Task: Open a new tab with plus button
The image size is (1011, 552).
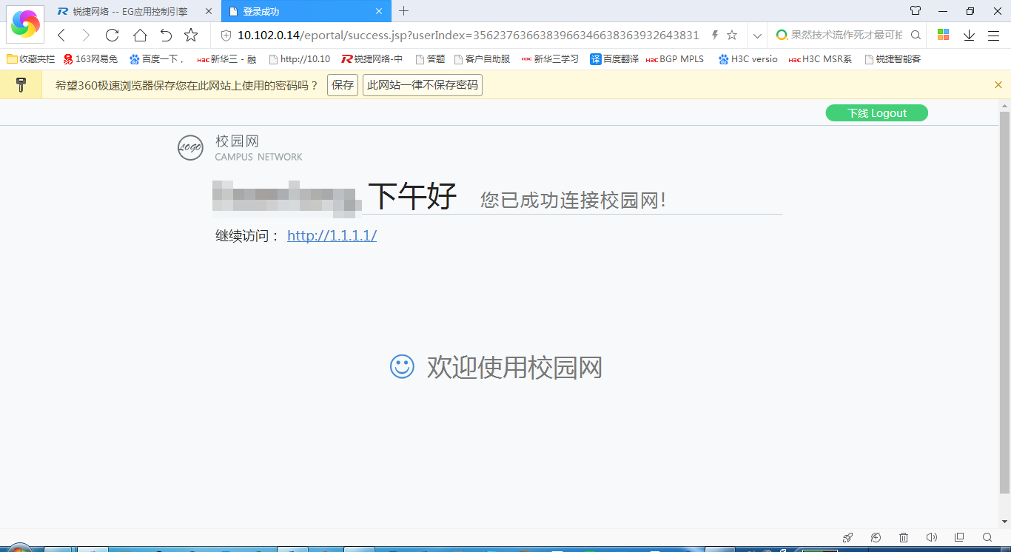Action: click(403, 11)
